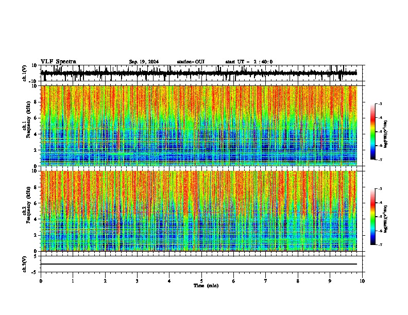Click the '-5' tick of ch.3(V) axis
This screenshot has width=408, height=315.
point(35,272)
